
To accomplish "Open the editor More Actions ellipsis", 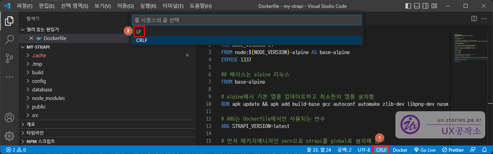I will (x=484, y=18).
